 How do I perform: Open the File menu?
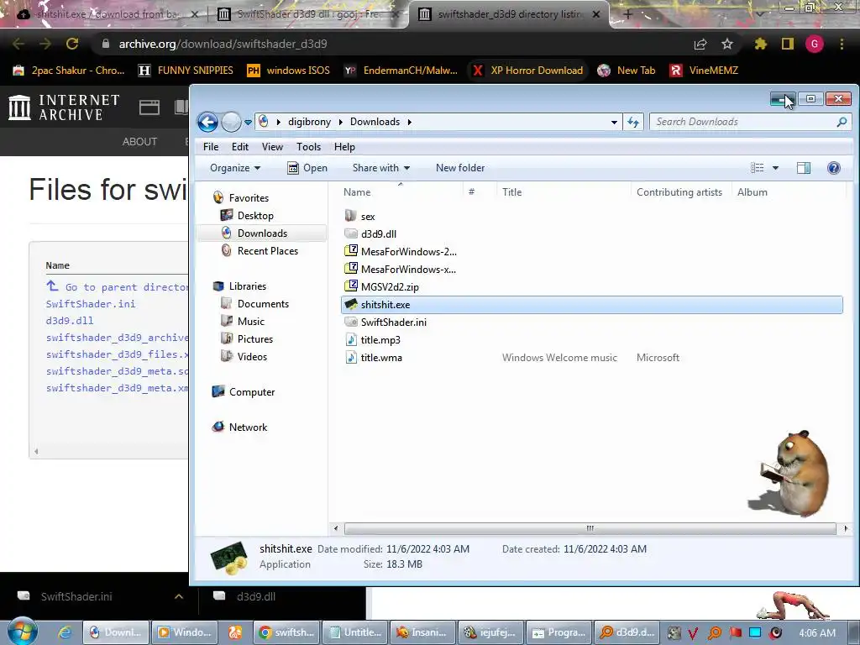tap(211, 147)
